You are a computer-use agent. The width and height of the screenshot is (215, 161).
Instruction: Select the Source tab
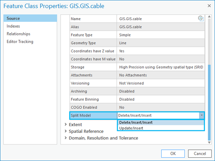(30, 18)
